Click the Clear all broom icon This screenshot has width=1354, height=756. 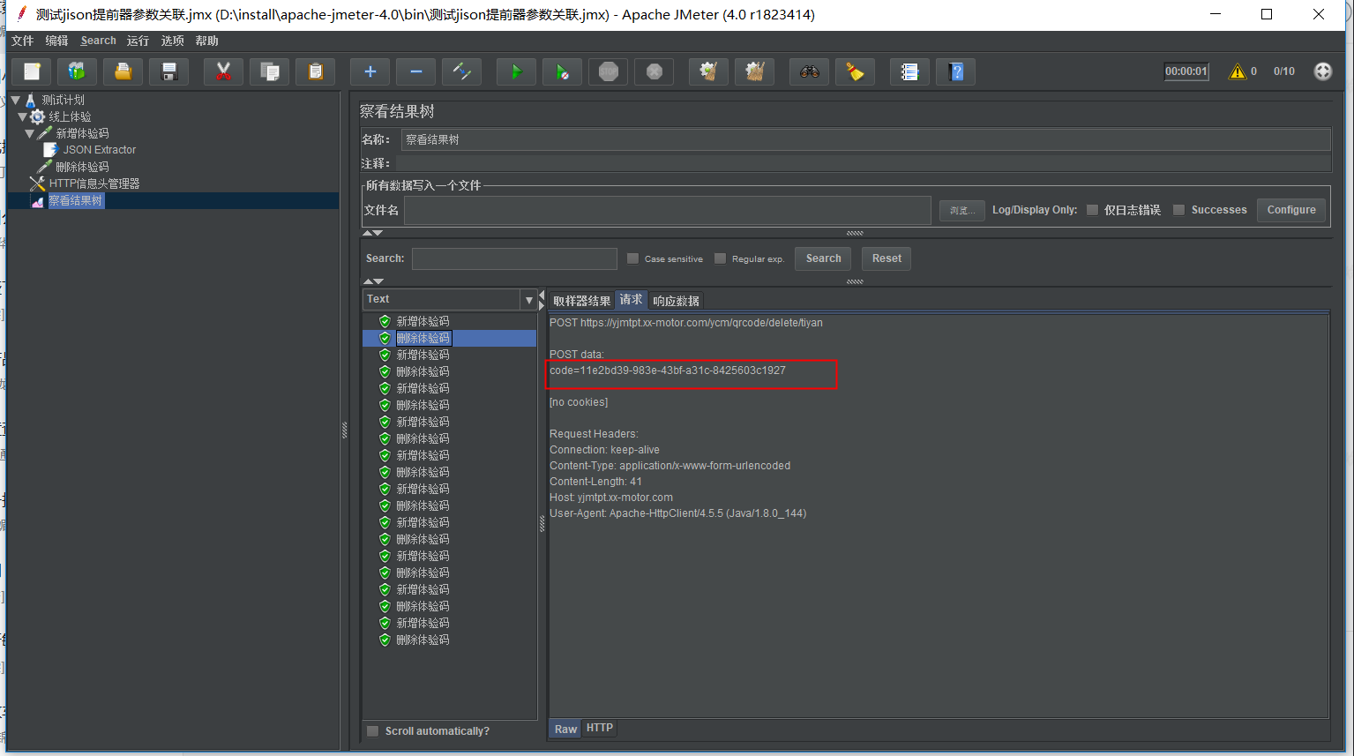pyautogui.click(x=754, y=72)
